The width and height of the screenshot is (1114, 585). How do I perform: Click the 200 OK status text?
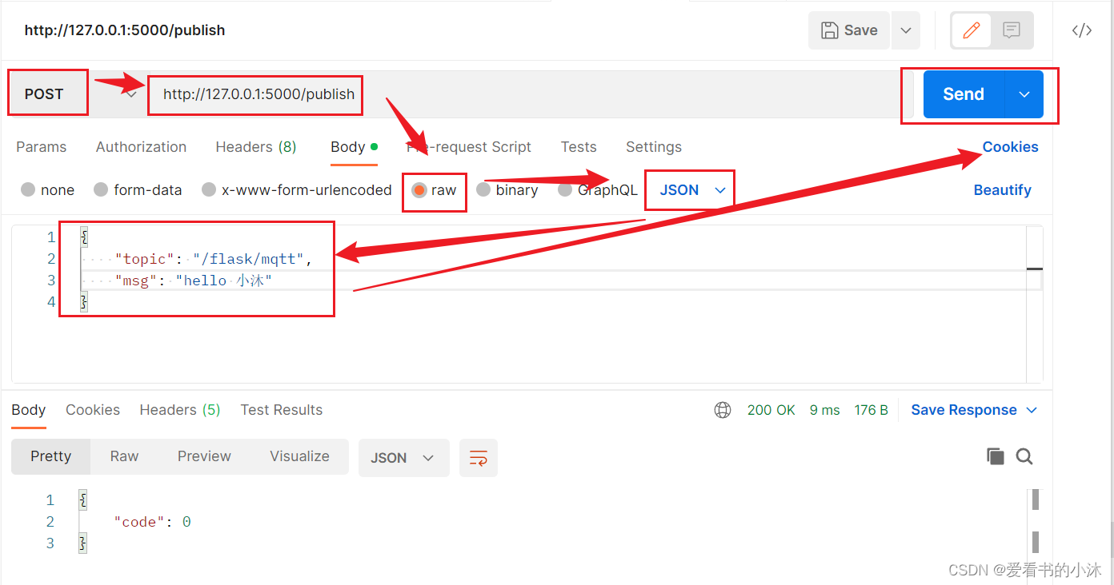pos(771,410)
